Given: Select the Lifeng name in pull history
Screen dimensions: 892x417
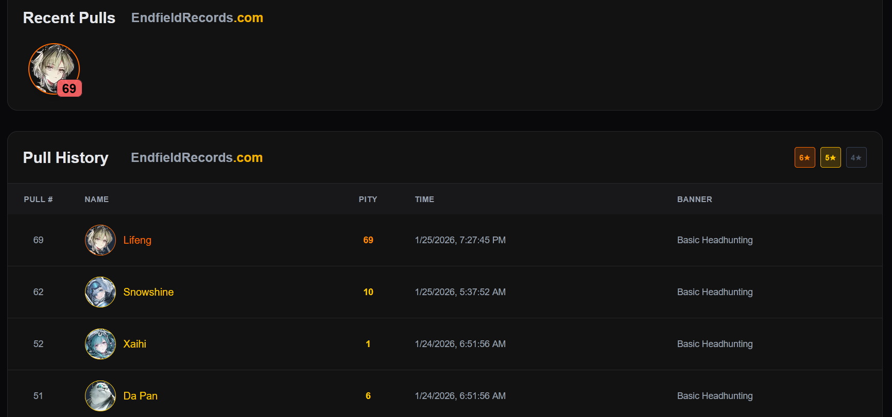Looking at the screenshot, I should pyautogui.click(x=138, y=240).
